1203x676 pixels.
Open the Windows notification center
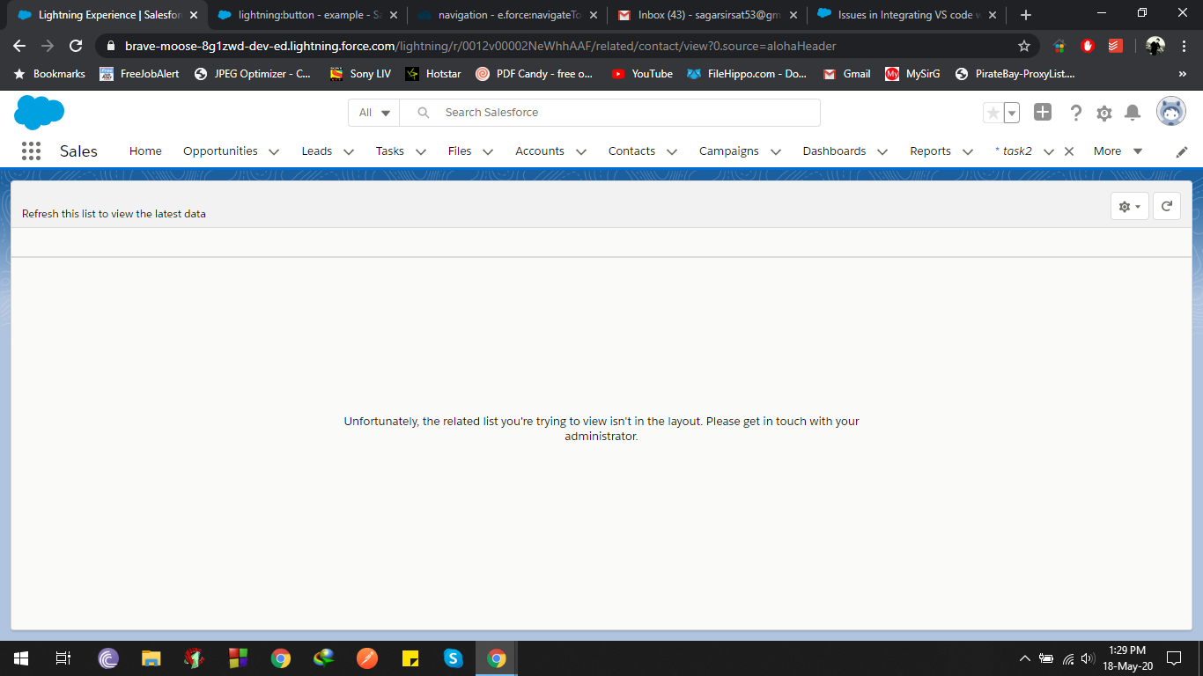[x=1174, y=658]
